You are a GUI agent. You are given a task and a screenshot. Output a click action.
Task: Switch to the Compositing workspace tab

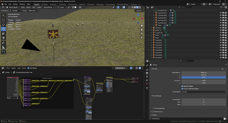pyautogui.click(x=110, y=5)
